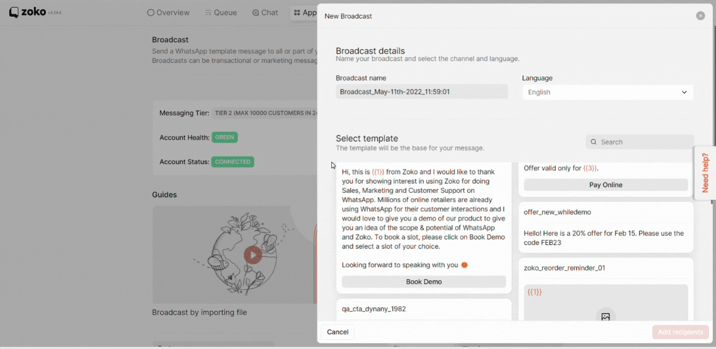Click the template Search field
Image resolution: width=716 pixels, height=349 pixels.
[640, 142]
